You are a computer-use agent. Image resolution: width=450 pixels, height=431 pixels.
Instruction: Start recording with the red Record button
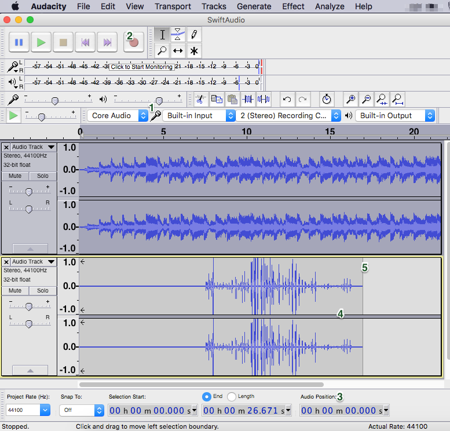pyautogui.click(x=133, y=42)
